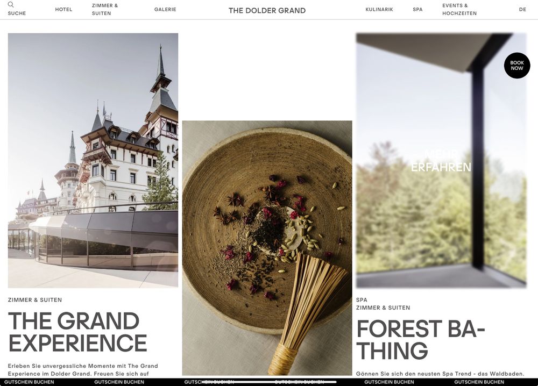The height and width of the screenshot is (386, 538).
Task: Go to the Galerie page
Action: click(165, 9)
